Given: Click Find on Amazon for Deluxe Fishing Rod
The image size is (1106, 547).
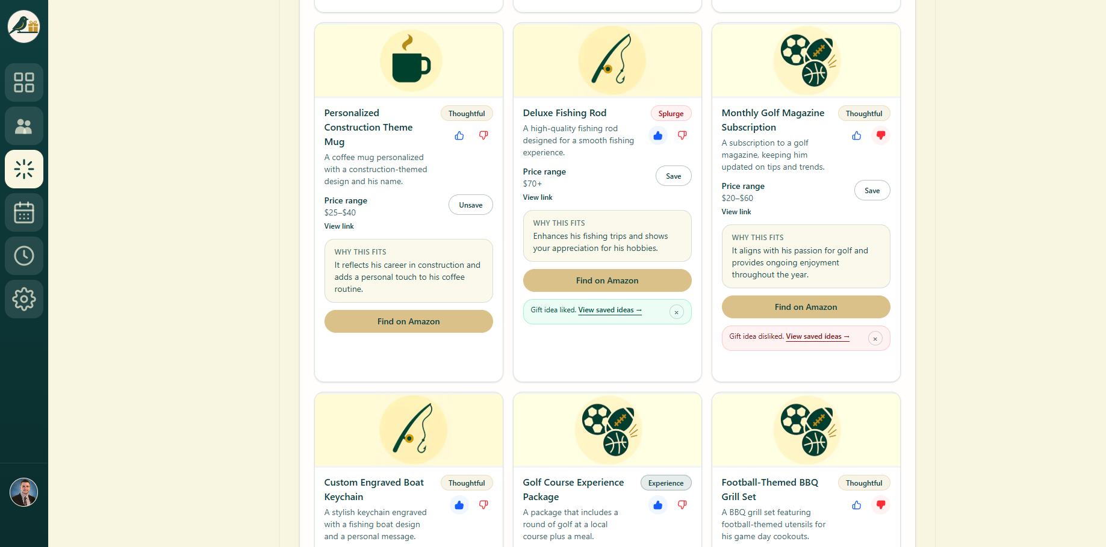Looking at the screenshot, I should pos(607,280).
